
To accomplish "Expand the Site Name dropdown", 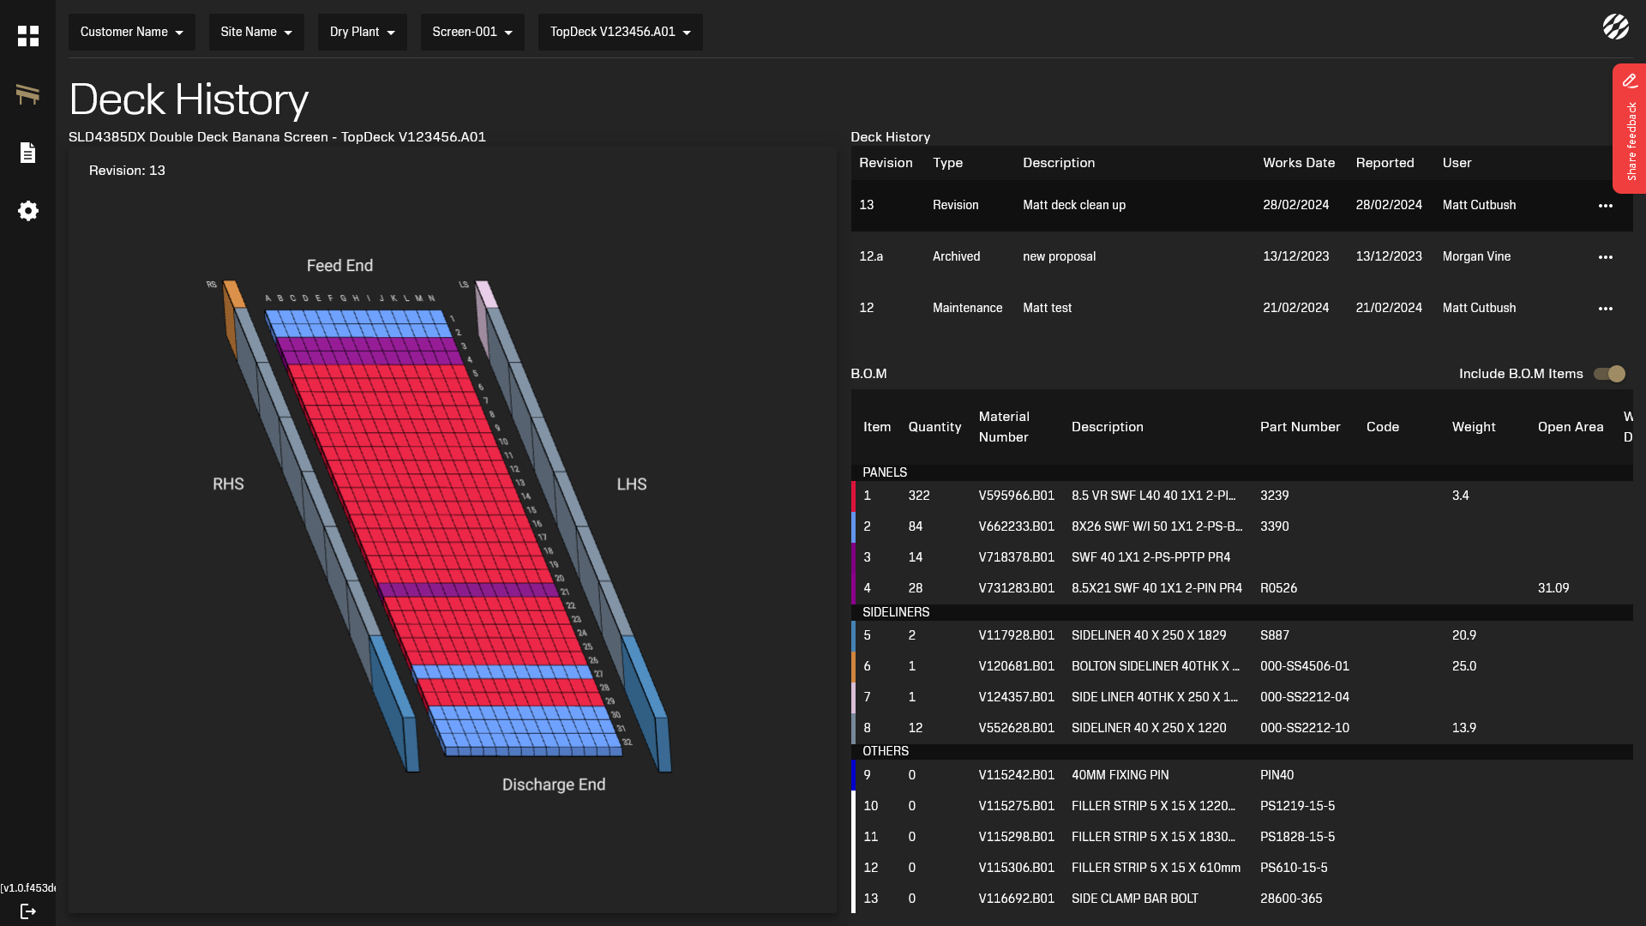I will (x=256, y=32).
